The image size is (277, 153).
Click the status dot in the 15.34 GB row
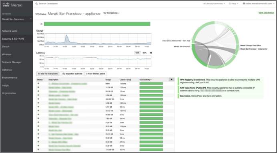[38, 87]
